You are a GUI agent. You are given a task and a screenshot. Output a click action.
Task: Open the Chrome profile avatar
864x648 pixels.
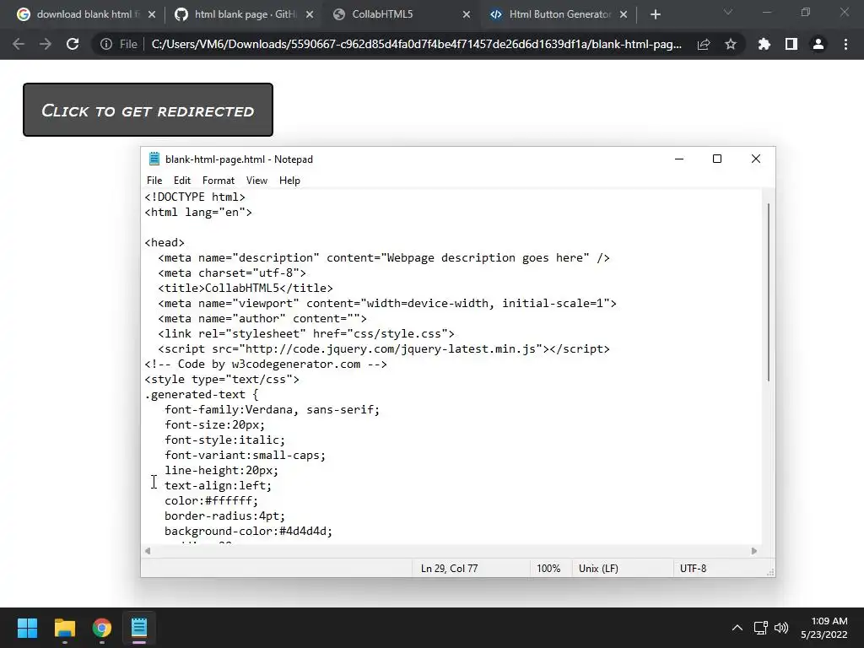coord(818,44)
